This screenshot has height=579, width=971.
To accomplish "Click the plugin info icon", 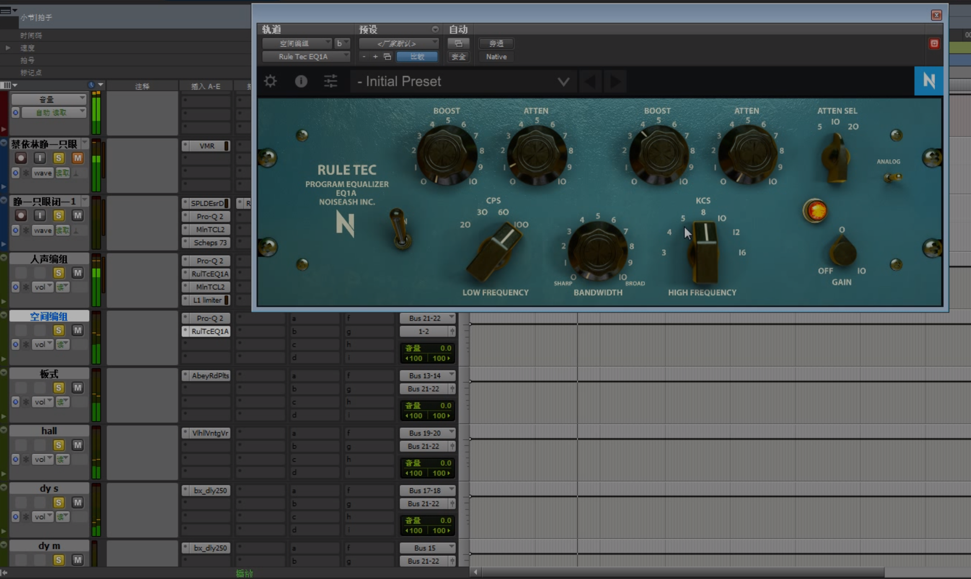I will pyautogui.click(x=301, y=81).
